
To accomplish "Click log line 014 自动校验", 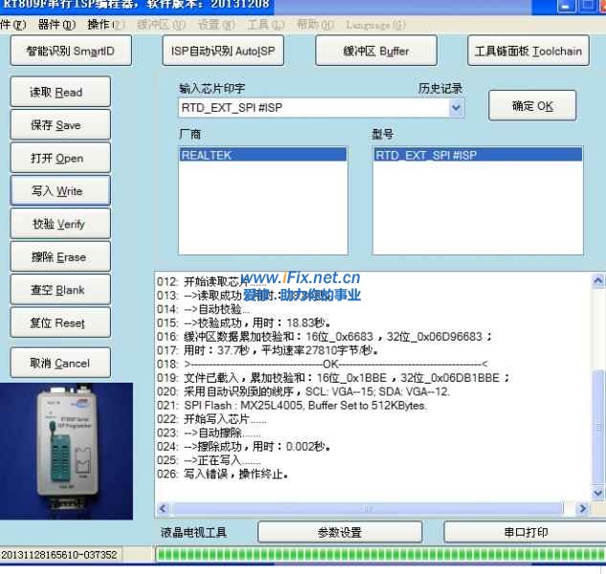I will point(204,309).
